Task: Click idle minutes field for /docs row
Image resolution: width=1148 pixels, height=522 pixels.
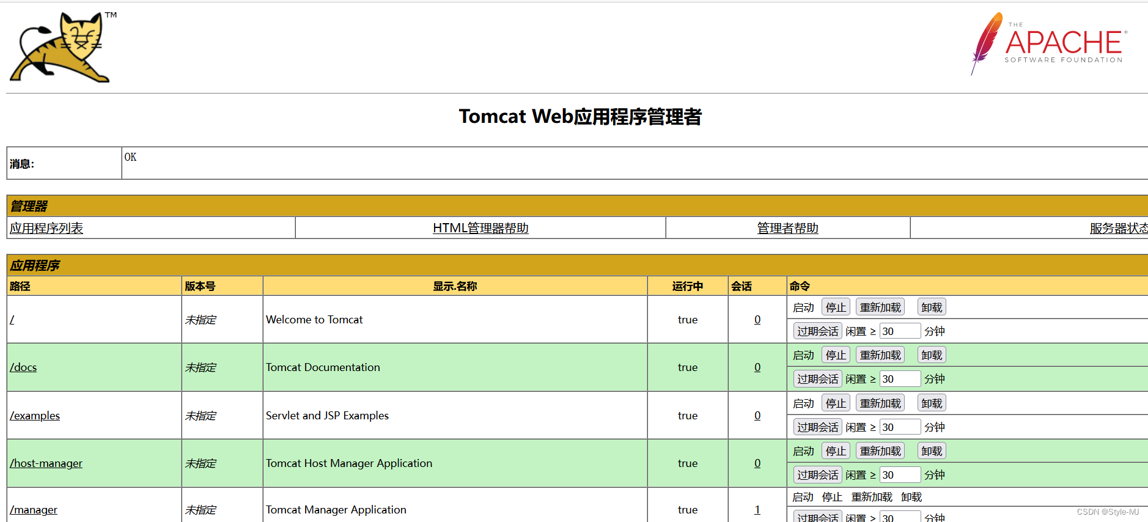Action: 900,379
